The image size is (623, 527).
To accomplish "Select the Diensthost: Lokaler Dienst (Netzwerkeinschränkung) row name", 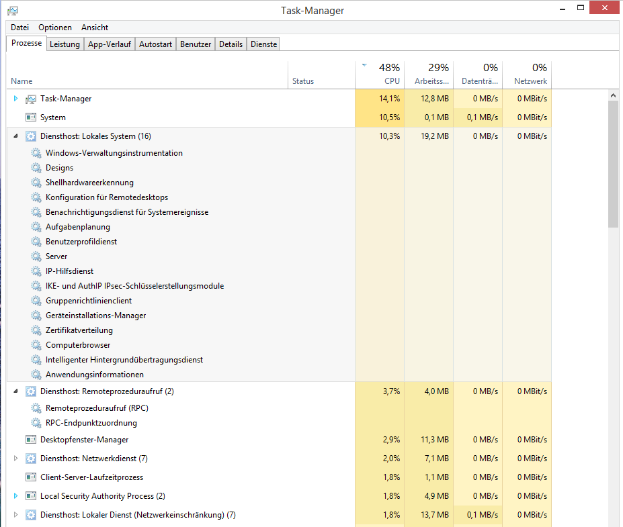I will tap(138, 515).
